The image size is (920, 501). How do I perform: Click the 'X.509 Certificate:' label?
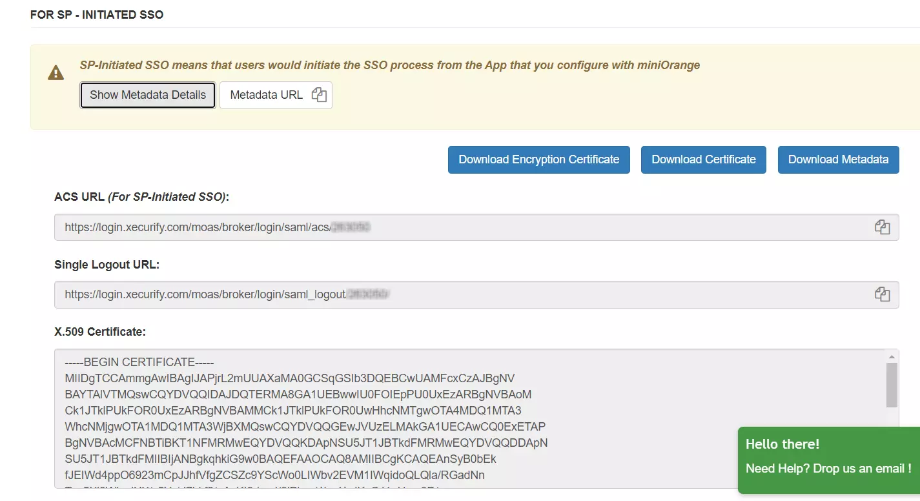pos(100,332)
